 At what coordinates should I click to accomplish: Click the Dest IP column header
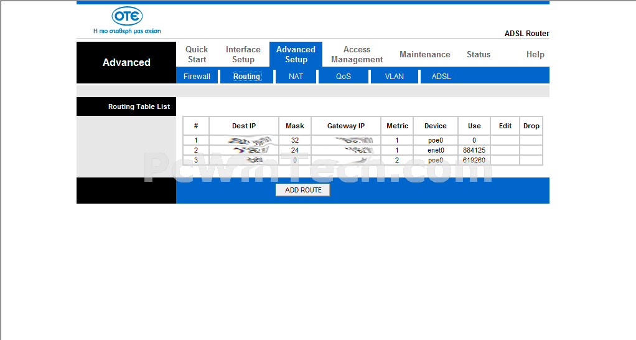(244, 126)
